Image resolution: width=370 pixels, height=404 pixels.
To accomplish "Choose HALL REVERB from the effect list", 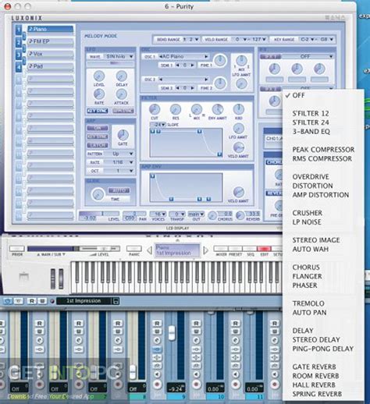I will (x=314, y=385).
